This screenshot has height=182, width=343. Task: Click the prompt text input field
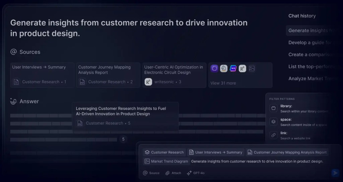point(257,161)
